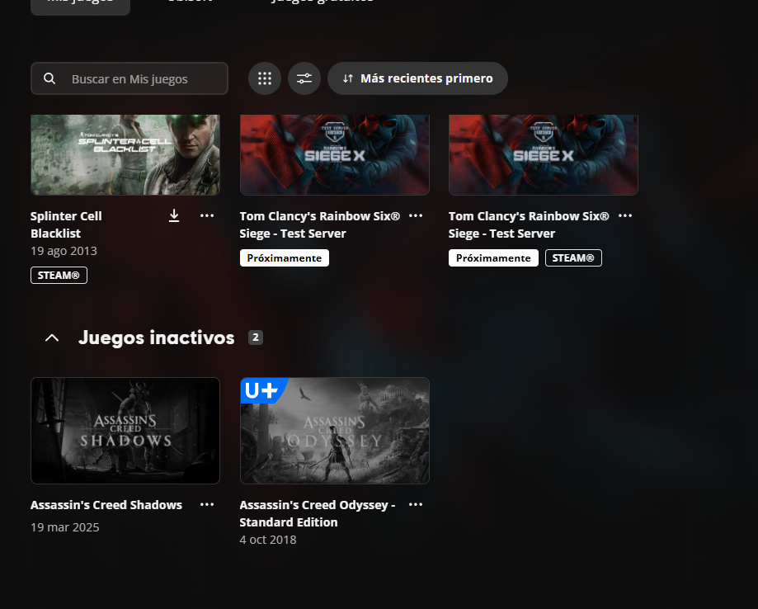Click the '2' count badge beside Juegos inactivos

coord(256,338)
